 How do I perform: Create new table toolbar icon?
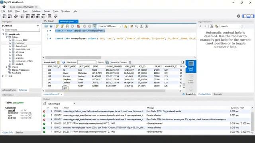pyautogui.click(x=27, y=16)
